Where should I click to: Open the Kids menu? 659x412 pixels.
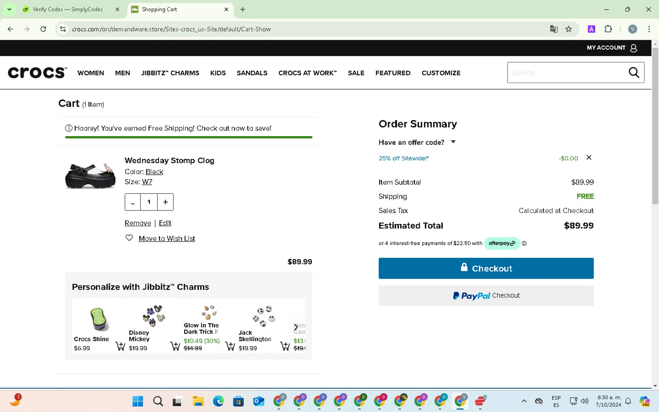click(x=218, y=73)
